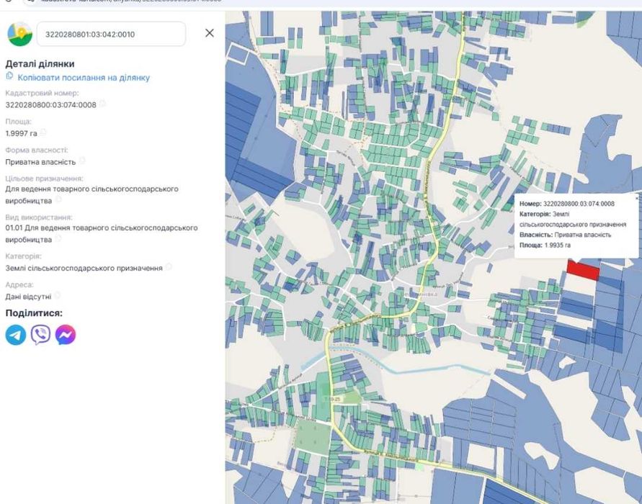Copy the cadastral number value
Screen dimensions: 642x504
tap(103, 104)
